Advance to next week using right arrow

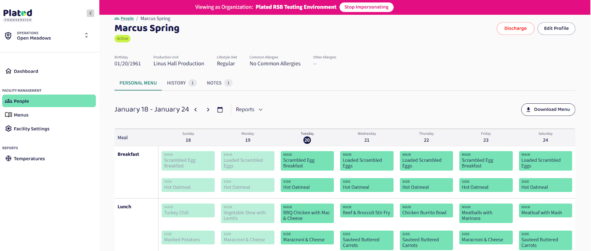tap(208, 110)
